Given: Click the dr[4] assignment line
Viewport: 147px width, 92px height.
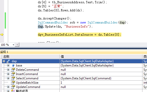Looking at the screenshot, I should 72,2.
